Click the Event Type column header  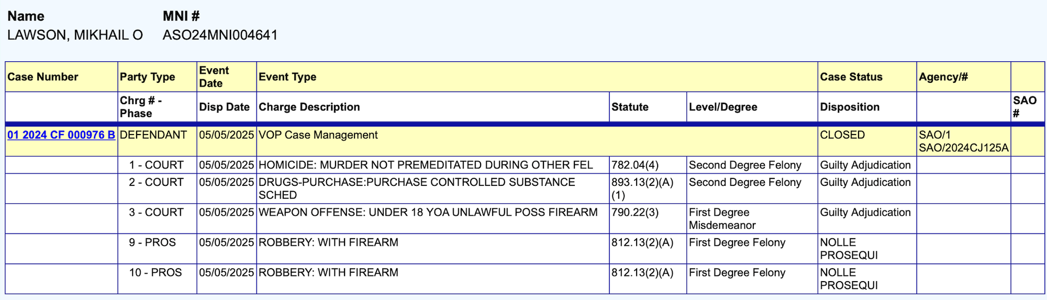click(287, 77)
